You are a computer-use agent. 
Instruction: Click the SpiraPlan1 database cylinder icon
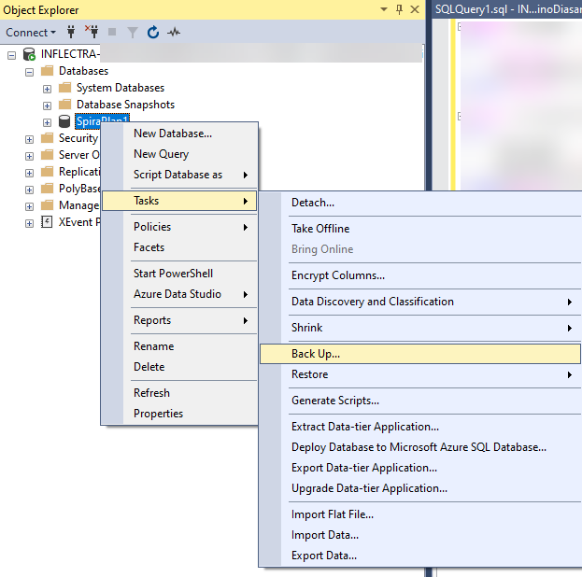coord(64,121)
